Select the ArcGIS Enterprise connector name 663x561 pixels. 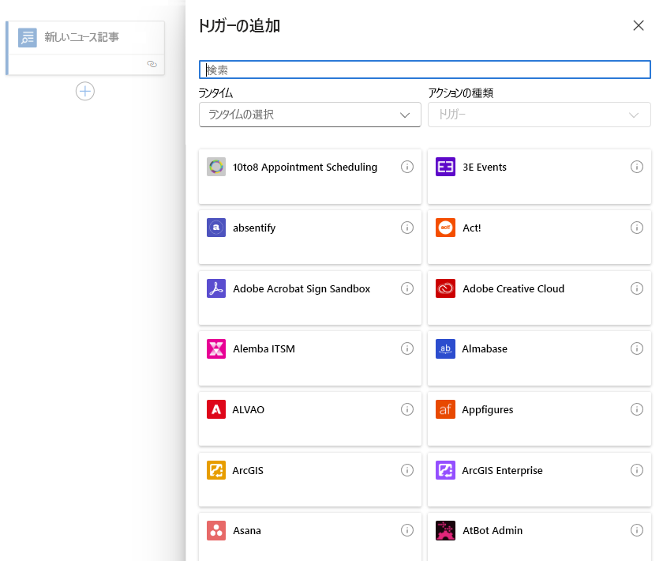coord(502,471)
